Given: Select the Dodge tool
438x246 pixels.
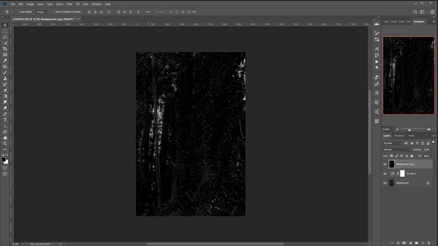Looking at the screenshot, I should tap(5, 108).
